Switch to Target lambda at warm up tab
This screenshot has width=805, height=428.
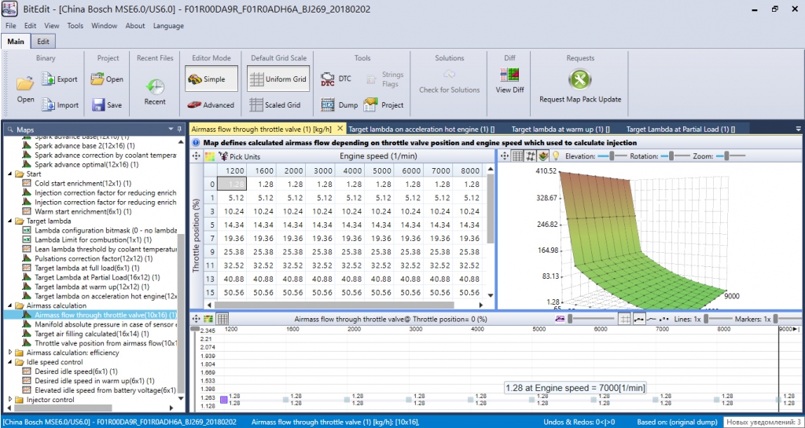tap(561, 129)
